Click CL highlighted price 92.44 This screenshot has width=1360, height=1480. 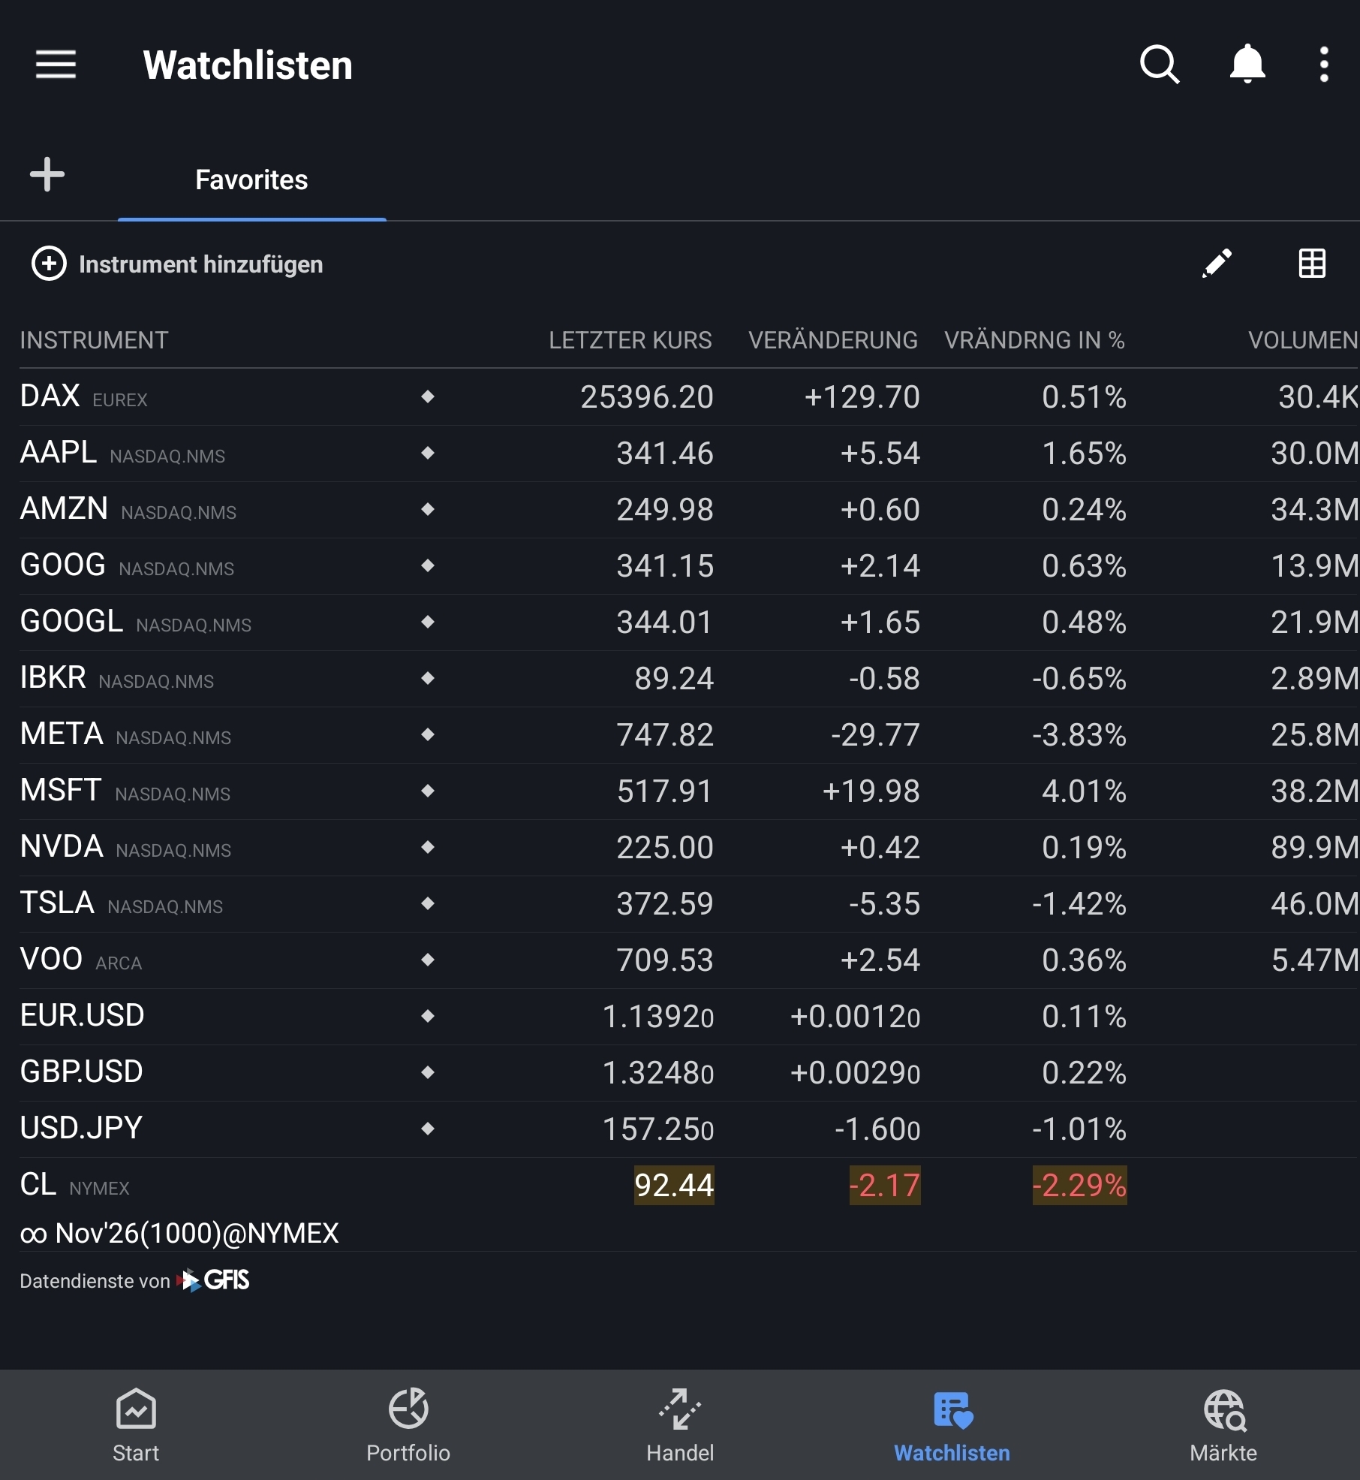(x=674, y=1185)
